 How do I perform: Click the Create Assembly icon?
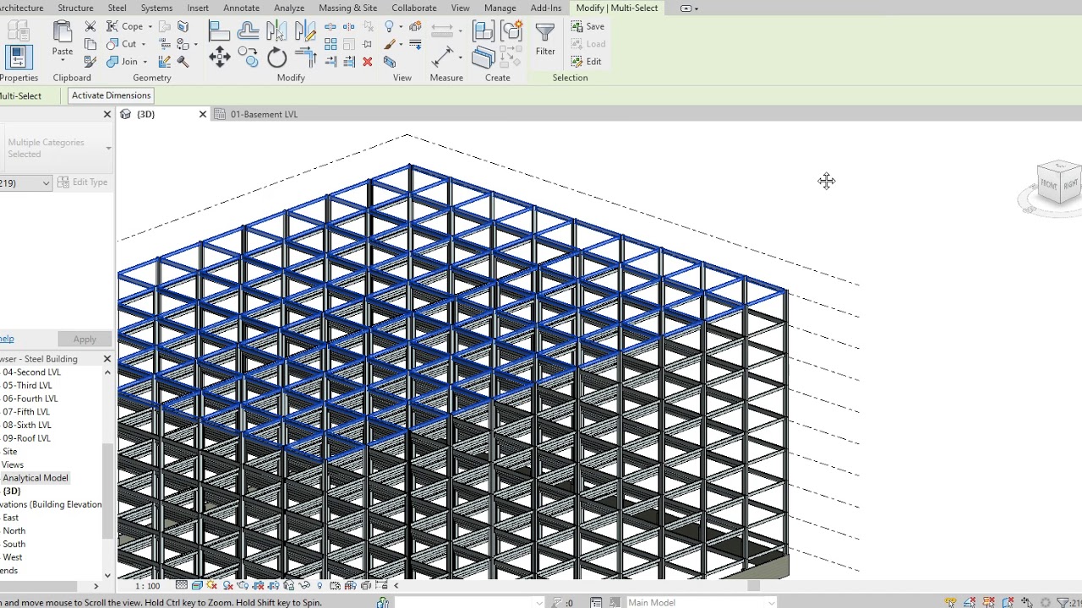[x=484, y=31]
